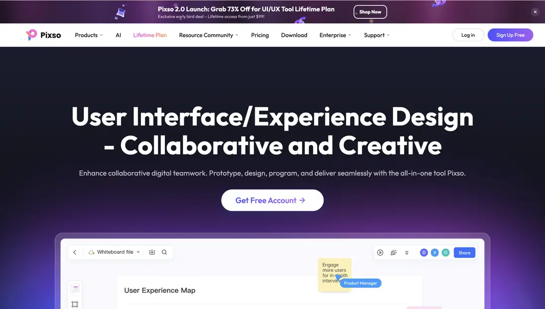Click the Log in button
The image size is (545, 309).
468,35
